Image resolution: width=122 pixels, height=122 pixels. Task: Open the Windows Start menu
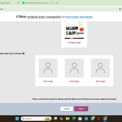pos(17,119)
